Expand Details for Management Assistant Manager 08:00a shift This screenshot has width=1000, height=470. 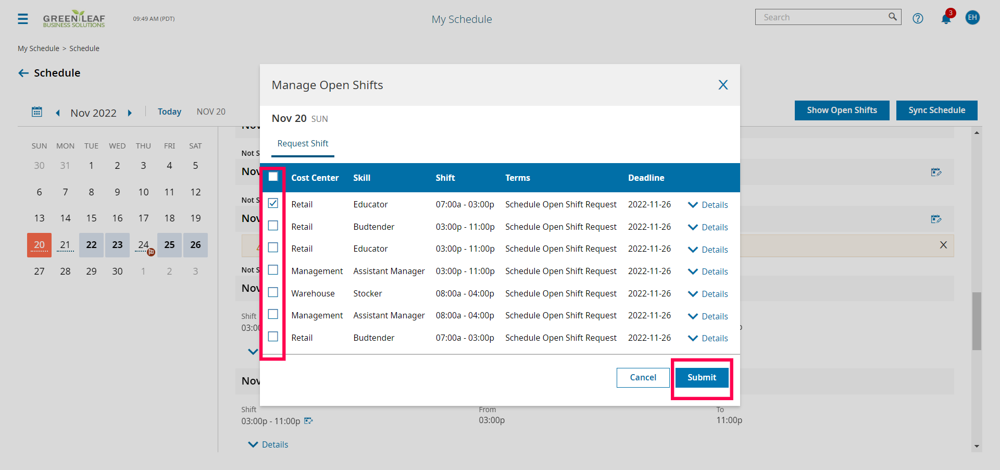click(x=707, y=316)
